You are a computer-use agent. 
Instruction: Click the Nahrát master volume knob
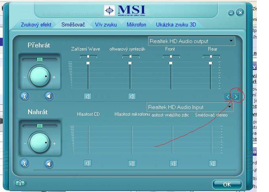40,143
